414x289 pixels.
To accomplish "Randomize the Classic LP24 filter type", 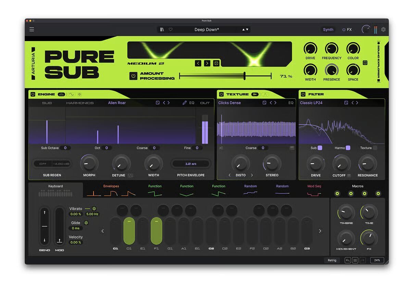I will tap(346, 103).
